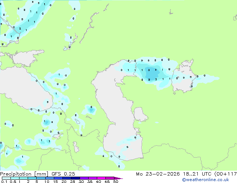Pick the 35–40 mm purple legend swatch
Screen dimensions: 237x183
[x=93, y=178]
